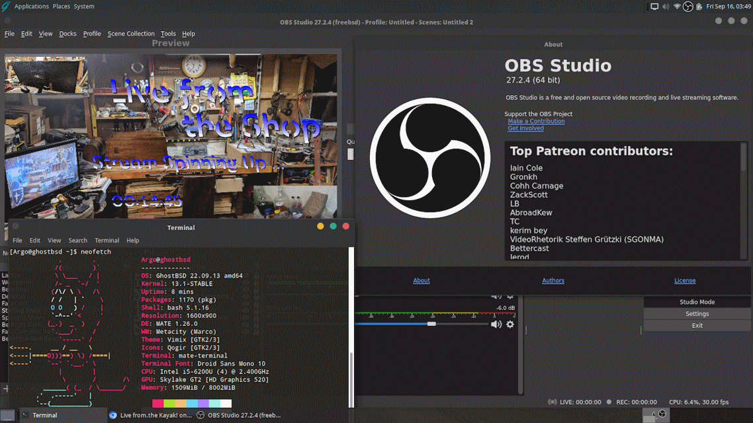The width and height of the screenshot is (753, 423).
Task: Click the large OBS logo in the About dialog
Action: tap(430, 158)
